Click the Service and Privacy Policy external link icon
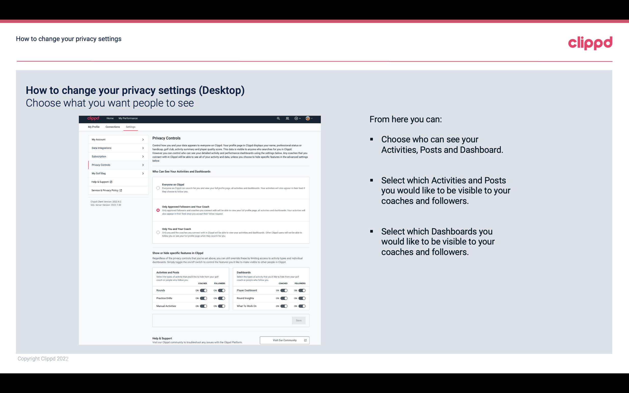Image resolution: width=629 pixels, height=393 pixels. 120,190
